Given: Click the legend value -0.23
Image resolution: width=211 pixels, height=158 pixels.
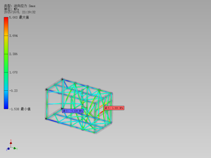Looking at the screenshot, I should tap(13, 91).
